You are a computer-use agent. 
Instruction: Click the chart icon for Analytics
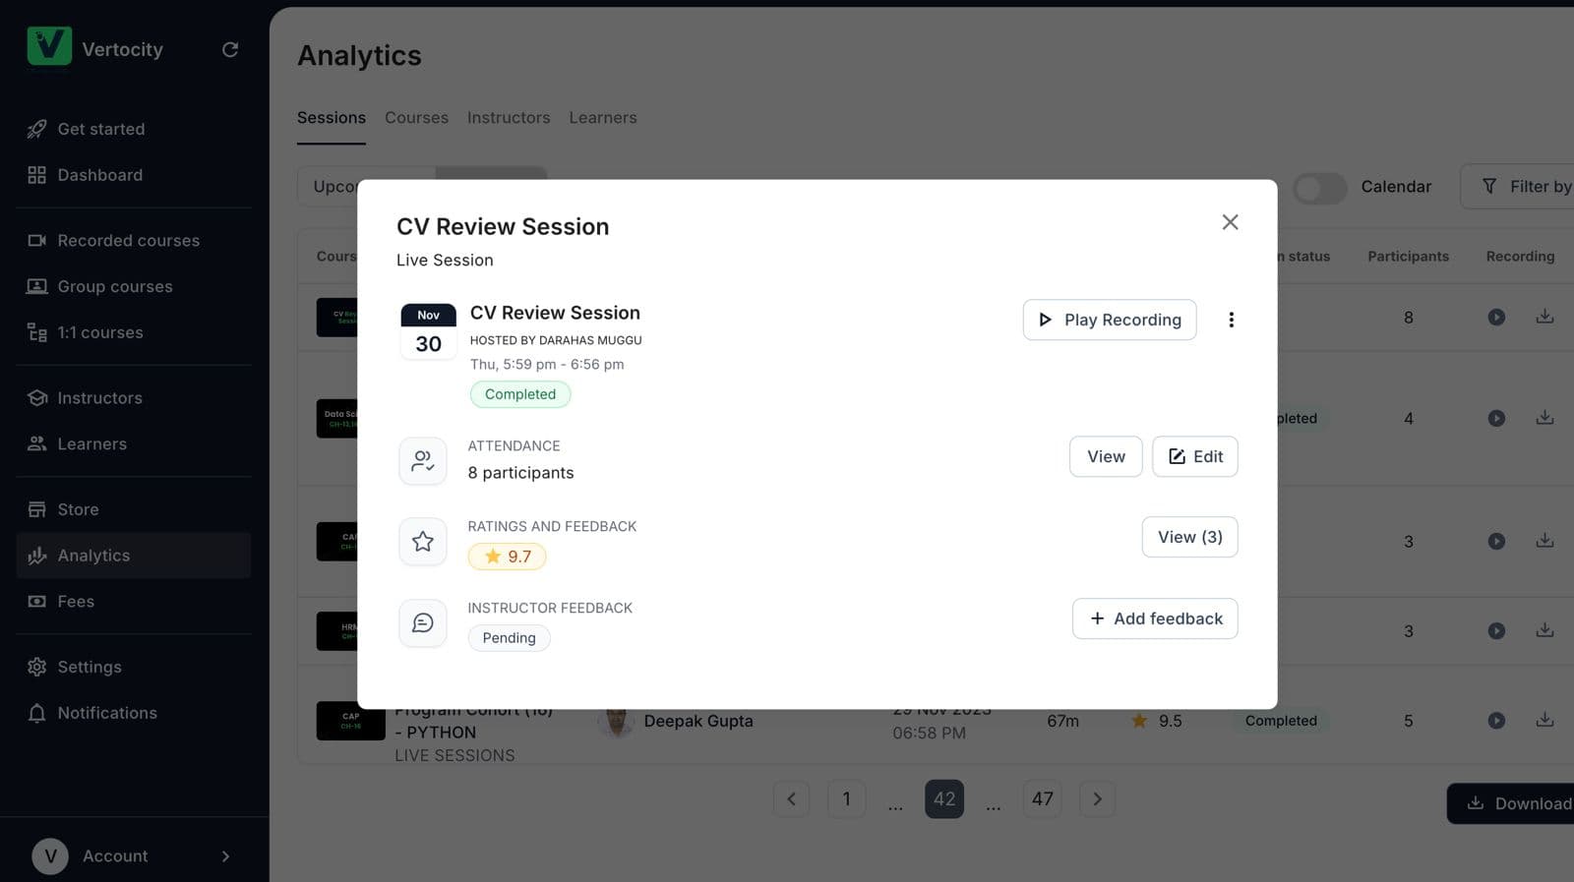pos(37,556)
